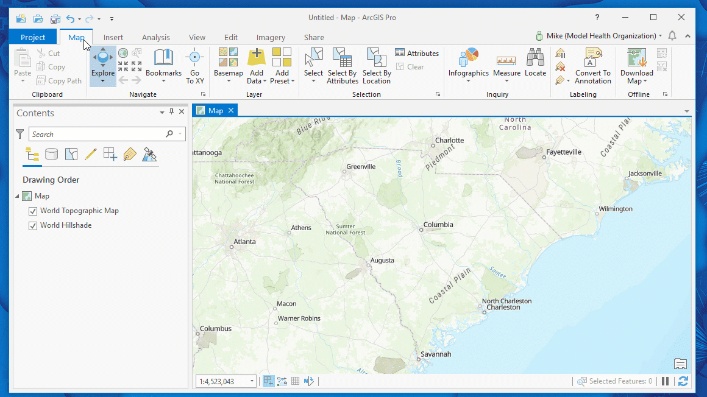Click Download Map icon
The width and height of the screenshot is (707, 397).
point(637,57)
